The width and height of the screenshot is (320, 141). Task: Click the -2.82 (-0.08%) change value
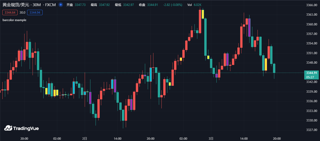173,5
